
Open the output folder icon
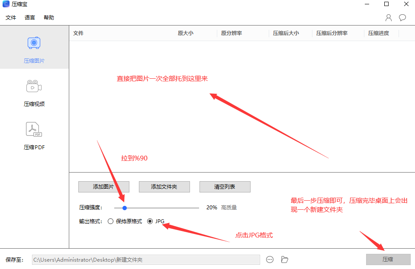pos(284,259)
